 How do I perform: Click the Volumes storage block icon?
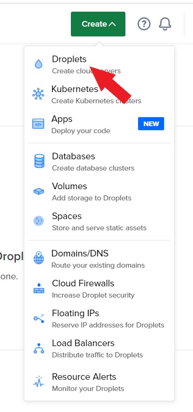click(39, 192)
